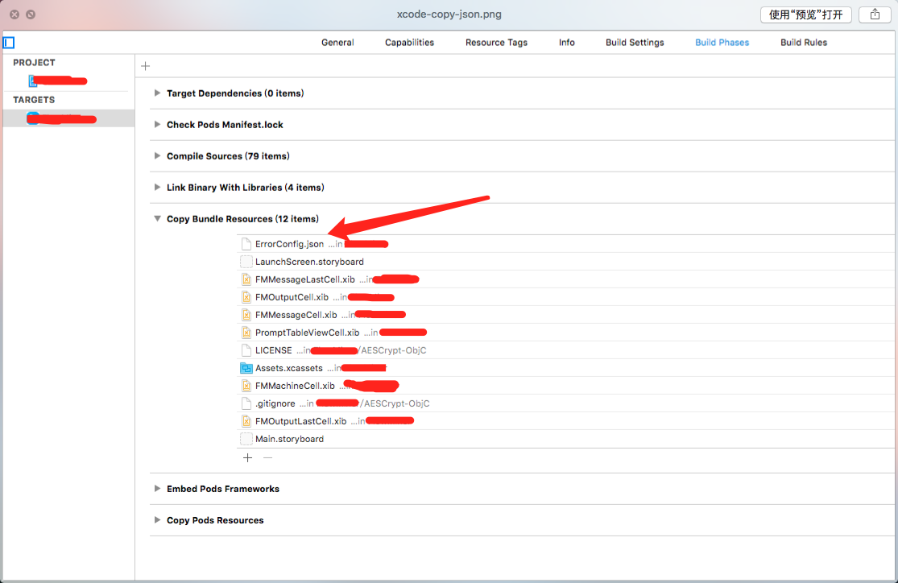This screenshot has width=898, height=583.
Task: Open the Capabilities tab
Action: [409, 43]
